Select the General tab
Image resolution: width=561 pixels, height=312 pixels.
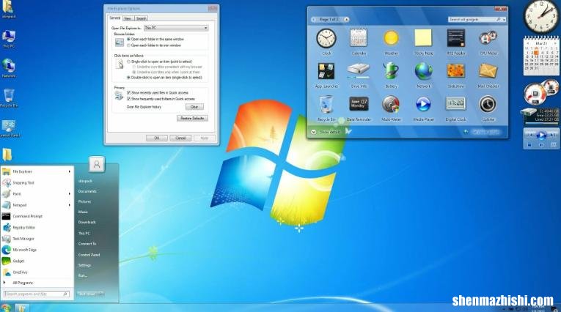[115, 18]
